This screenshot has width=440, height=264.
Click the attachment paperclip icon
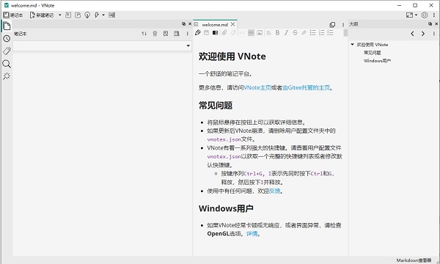pyautogui.click(x=224, y=33)
